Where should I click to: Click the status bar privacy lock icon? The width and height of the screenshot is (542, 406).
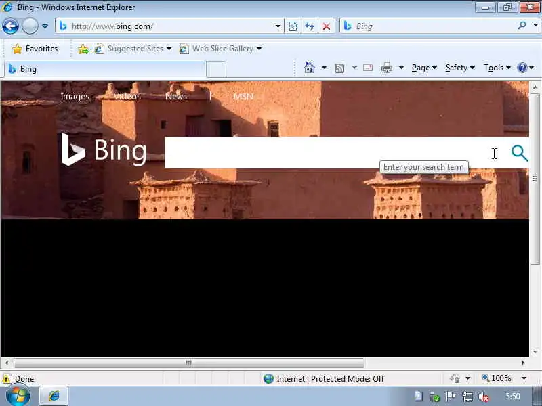tap(455, 379)
